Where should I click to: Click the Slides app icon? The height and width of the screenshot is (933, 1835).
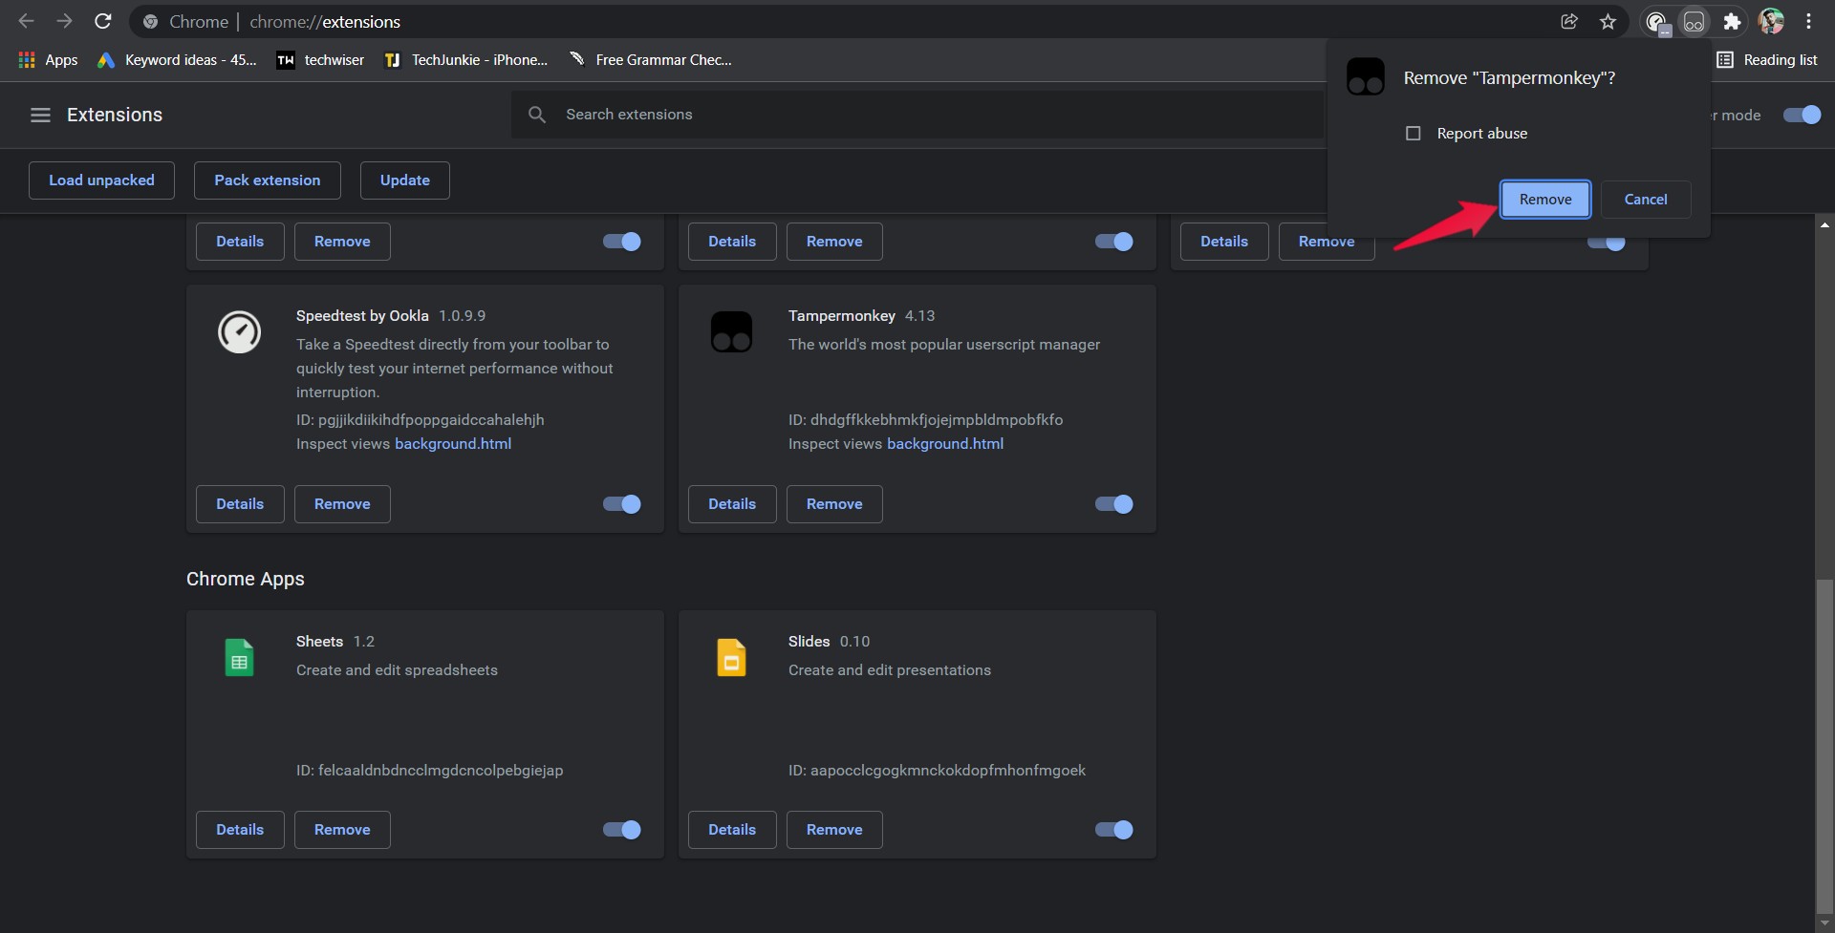point(731,657)
